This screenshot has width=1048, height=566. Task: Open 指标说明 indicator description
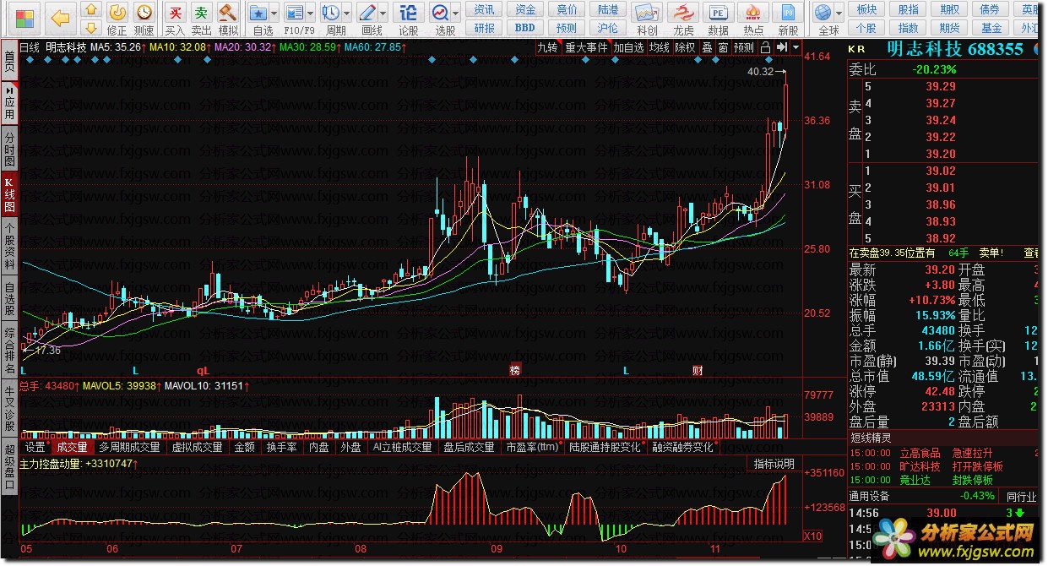click(x=774, y=464)
